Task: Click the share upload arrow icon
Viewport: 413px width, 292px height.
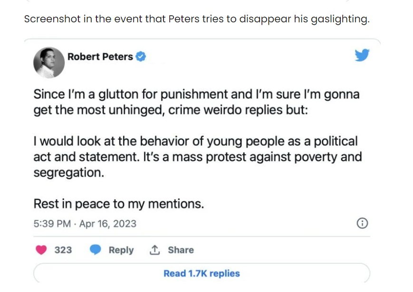Action: tap(154, 250)
